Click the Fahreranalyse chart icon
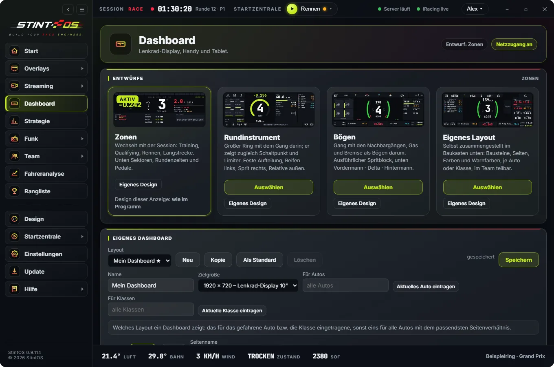Viewport: 554px width, 367px height. (15, 174)
